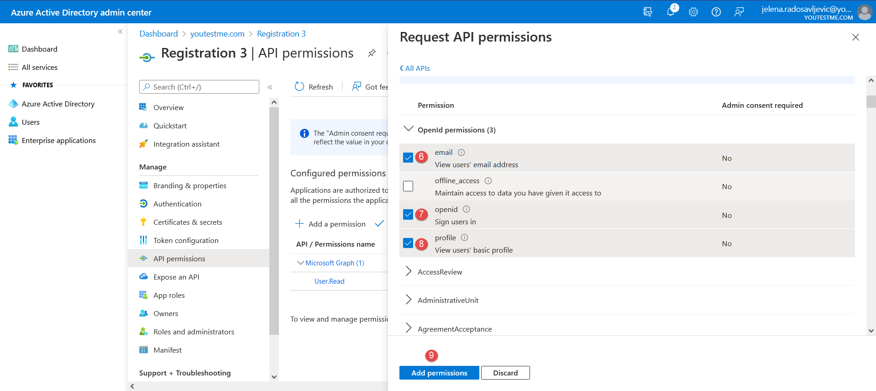The width and height of the screenshot is (876, 391).
Task: Click the feedback icon in top bar
Action: click(739, 12)
